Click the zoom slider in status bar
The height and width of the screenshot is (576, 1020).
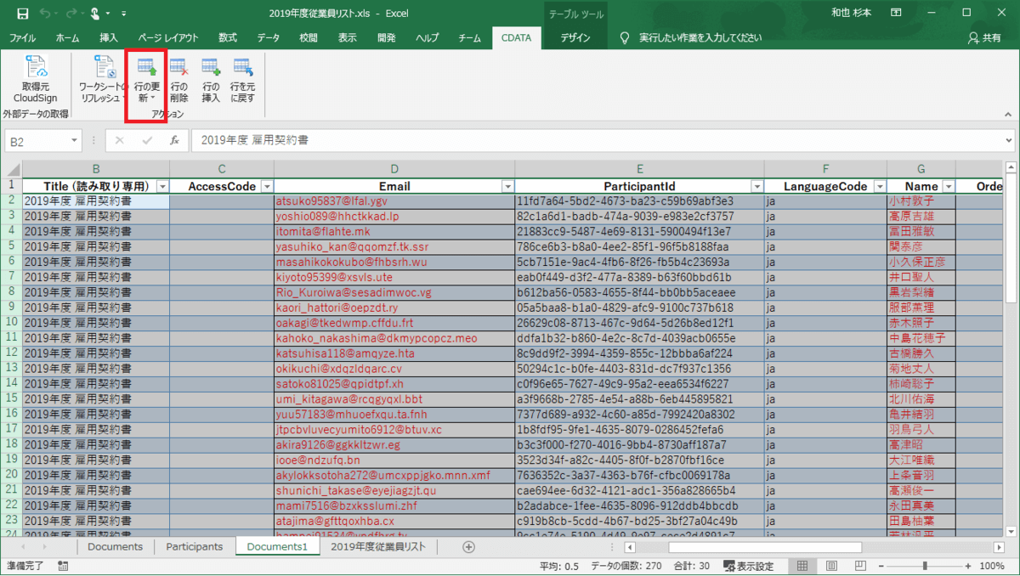pyautogui.click(x=926, y=566)
